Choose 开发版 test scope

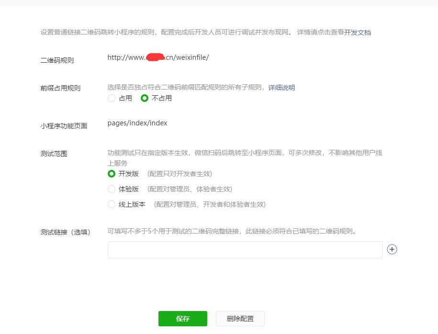click(x=112, y=174)
